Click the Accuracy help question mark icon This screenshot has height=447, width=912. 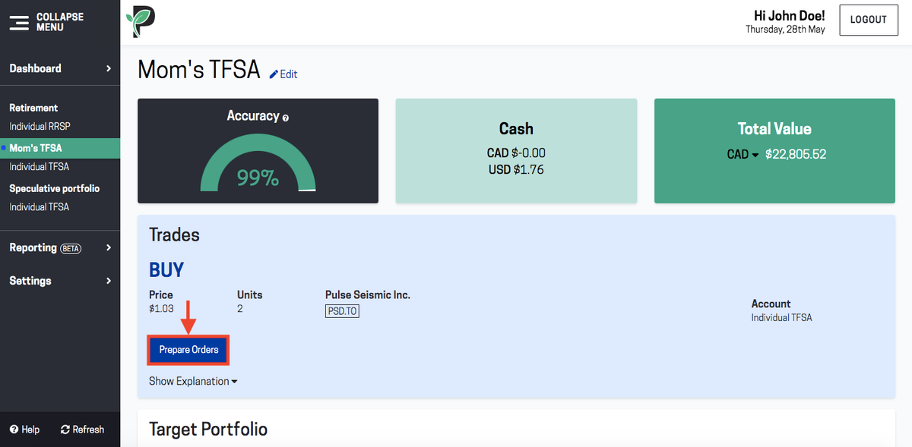click(286, 118)
